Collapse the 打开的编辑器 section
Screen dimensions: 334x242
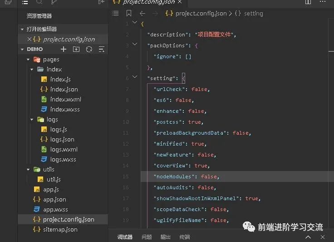tap(23, 29)
